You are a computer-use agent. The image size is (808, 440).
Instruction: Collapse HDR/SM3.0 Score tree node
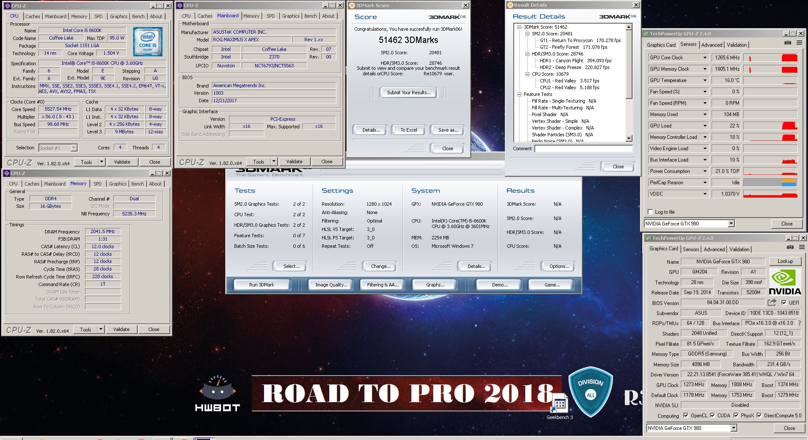click(527, 54)
